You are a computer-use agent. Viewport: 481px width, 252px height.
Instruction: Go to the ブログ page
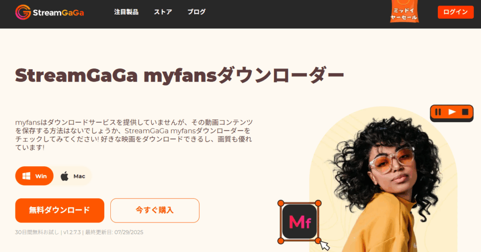click(x=196, y=12)
